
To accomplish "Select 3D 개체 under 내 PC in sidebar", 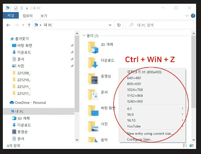I will click(x=21, y=118).
